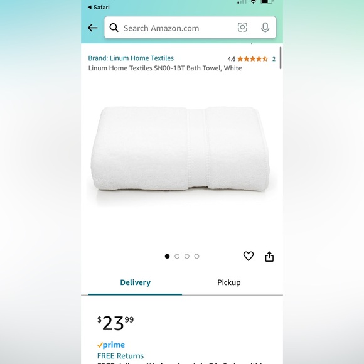Screen dimensions: 364x364
Task: Select the first image carousel dot
Action: coord(167,256)
